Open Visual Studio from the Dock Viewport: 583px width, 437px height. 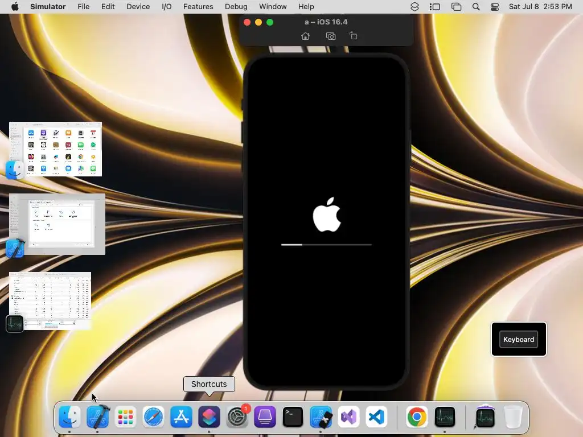(x=348, y=417)
